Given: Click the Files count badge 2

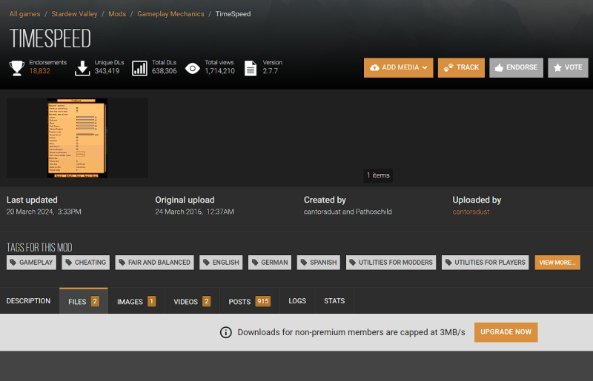Looking at the screenshot, I should tap(95, 301).
